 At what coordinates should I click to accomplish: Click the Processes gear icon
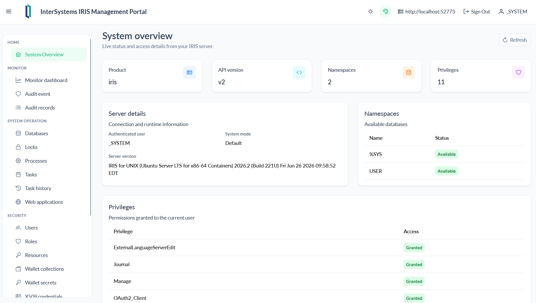point(18,161)
